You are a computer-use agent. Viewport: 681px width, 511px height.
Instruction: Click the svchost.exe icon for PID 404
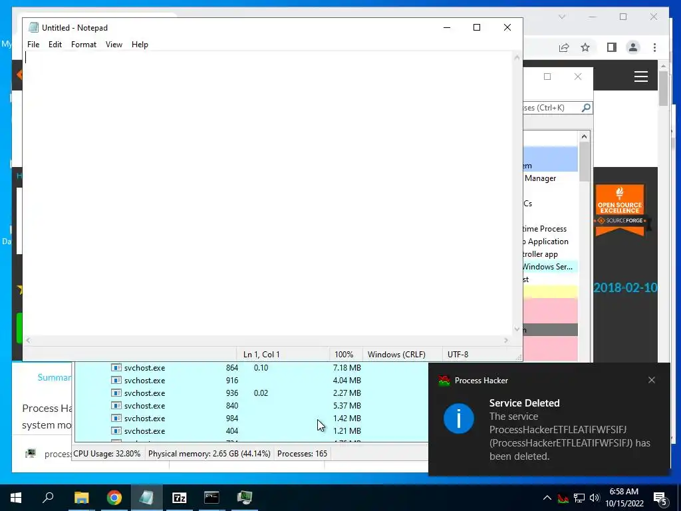tap(116, 430)
